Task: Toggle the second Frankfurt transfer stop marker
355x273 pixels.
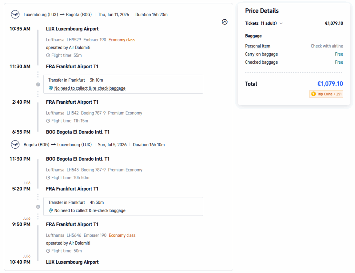Action: [38, 206]
